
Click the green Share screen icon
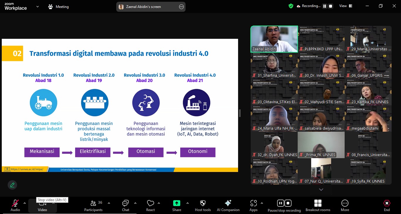[176, 203]
